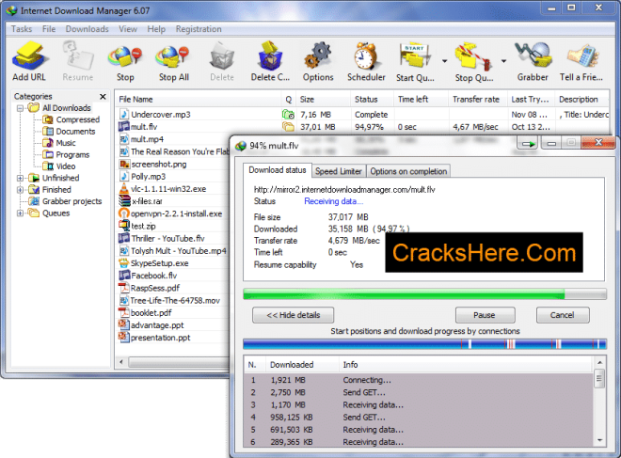Viewport: 621px width, 458px height.
Task: Select the Video category icon
Action: point(48,166)
